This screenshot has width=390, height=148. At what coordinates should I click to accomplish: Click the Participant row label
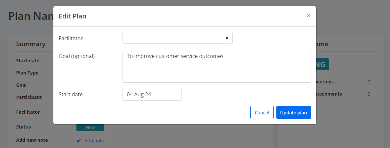[x=29, y=97]
